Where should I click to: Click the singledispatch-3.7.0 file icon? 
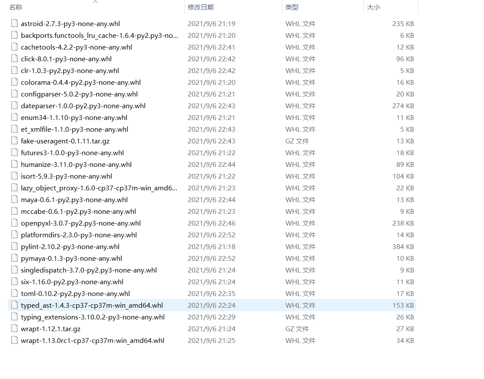[14, 269]
